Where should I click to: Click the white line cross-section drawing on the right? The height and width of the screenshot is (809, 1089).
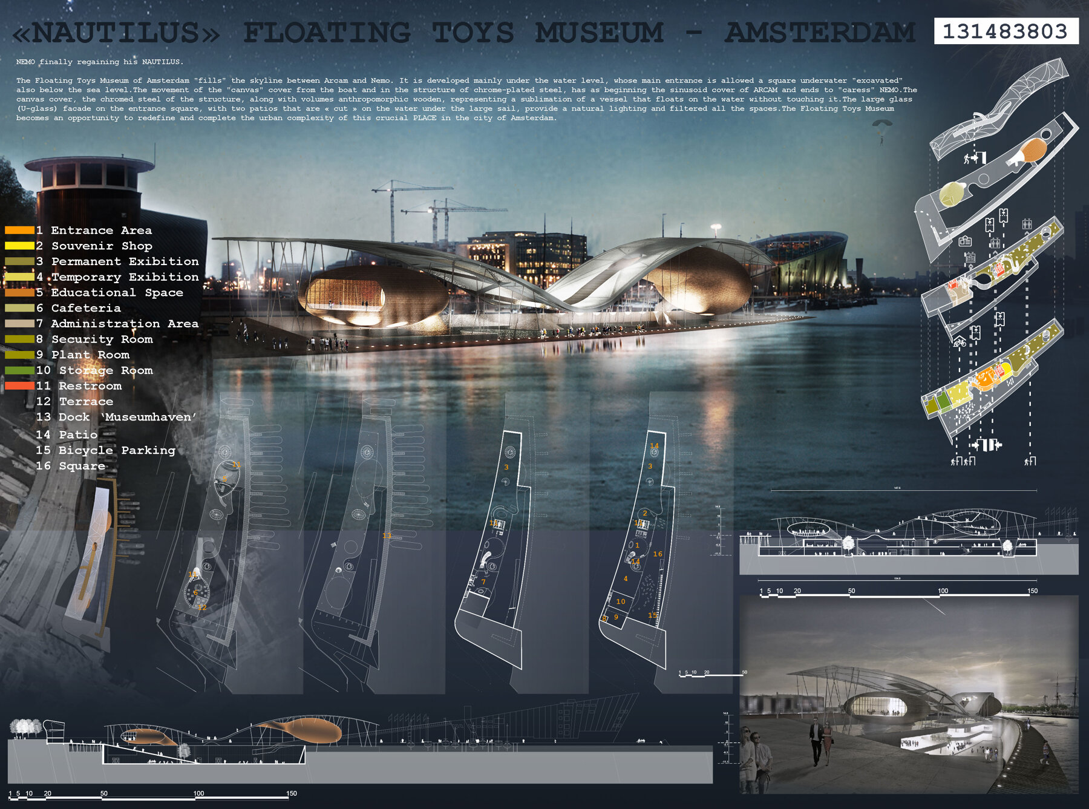pos(909,542)
